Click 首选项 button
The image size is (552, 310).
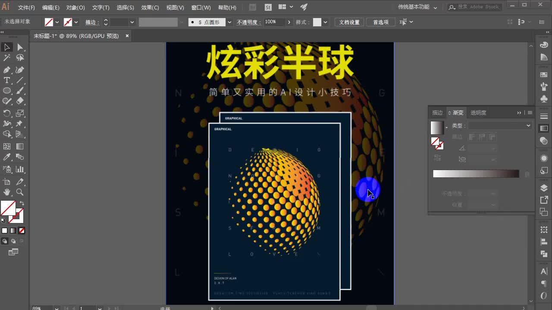click(x=381, y=22)
